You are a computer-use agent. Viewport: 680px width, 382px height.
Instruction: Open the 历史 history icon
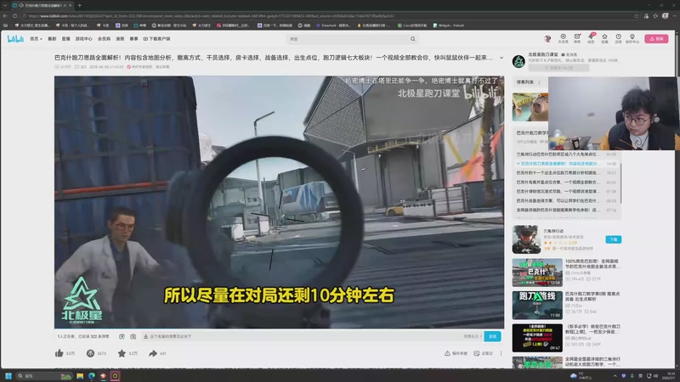pos(619,38)
